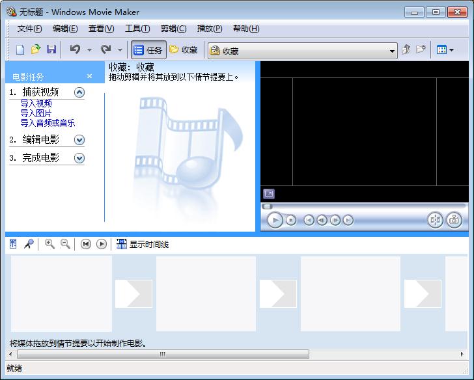Click the full screen preview icon

(269, 194)
